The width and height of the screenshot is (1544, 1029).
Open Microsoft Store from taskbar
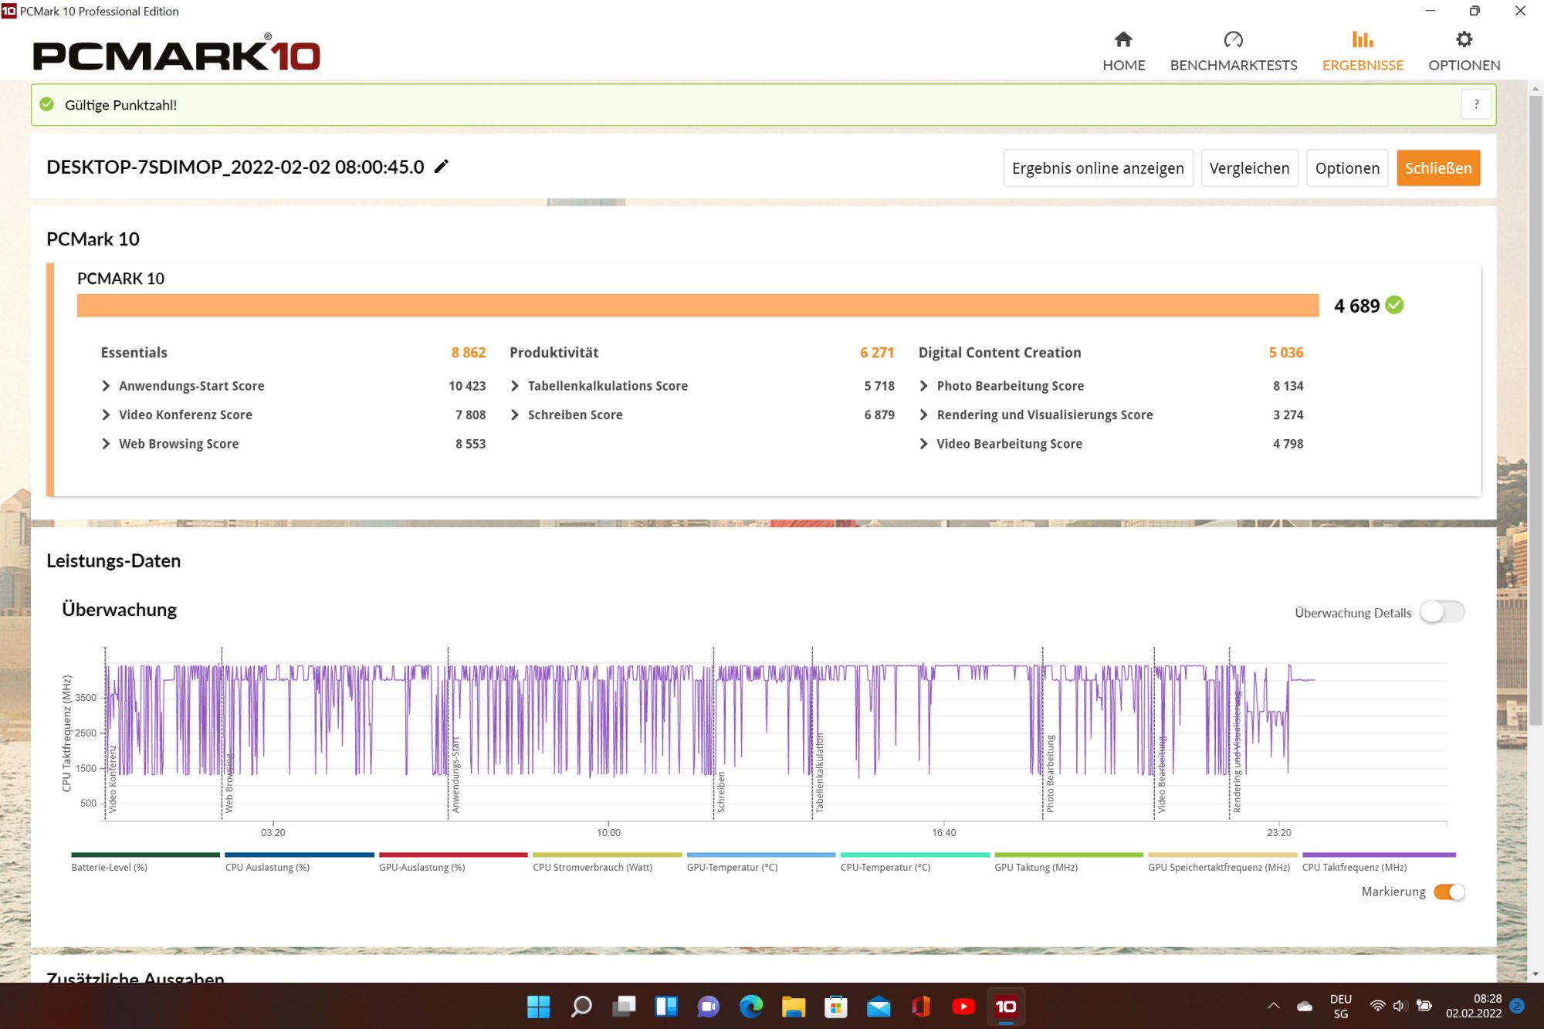(836, 1006)
